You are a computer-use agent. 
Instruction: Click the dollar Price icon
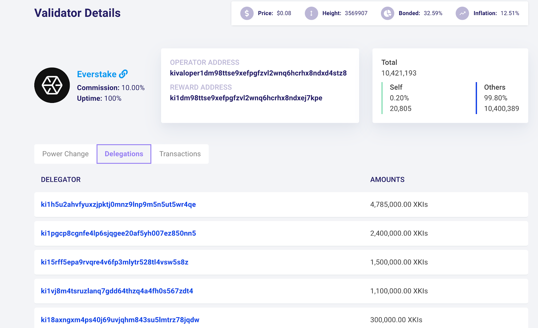click(x=247, y=13)
